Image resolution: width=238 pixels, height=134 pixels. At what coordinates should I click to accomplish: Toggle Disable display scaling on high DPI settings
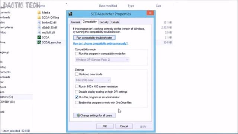pyautogui.click(x=77, y=92)
